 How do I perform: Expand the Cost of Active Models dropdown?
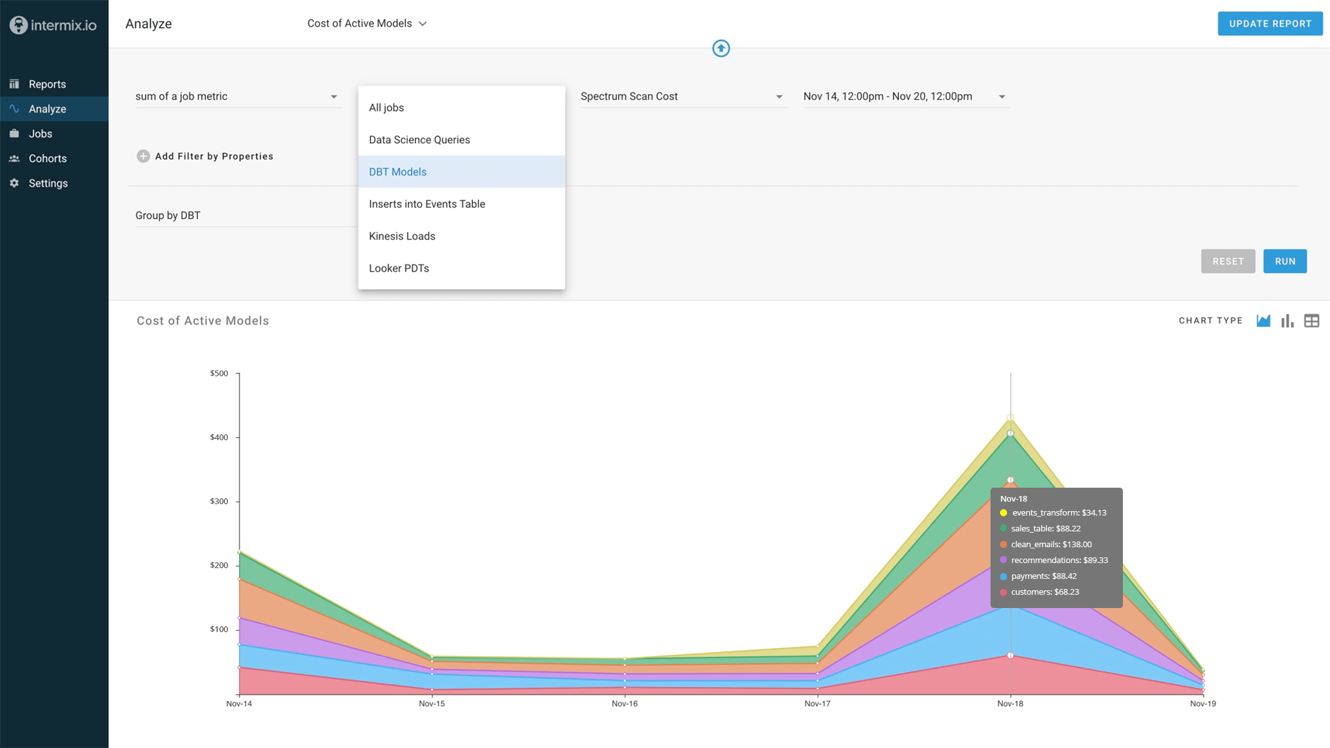[x=367, y=23]
